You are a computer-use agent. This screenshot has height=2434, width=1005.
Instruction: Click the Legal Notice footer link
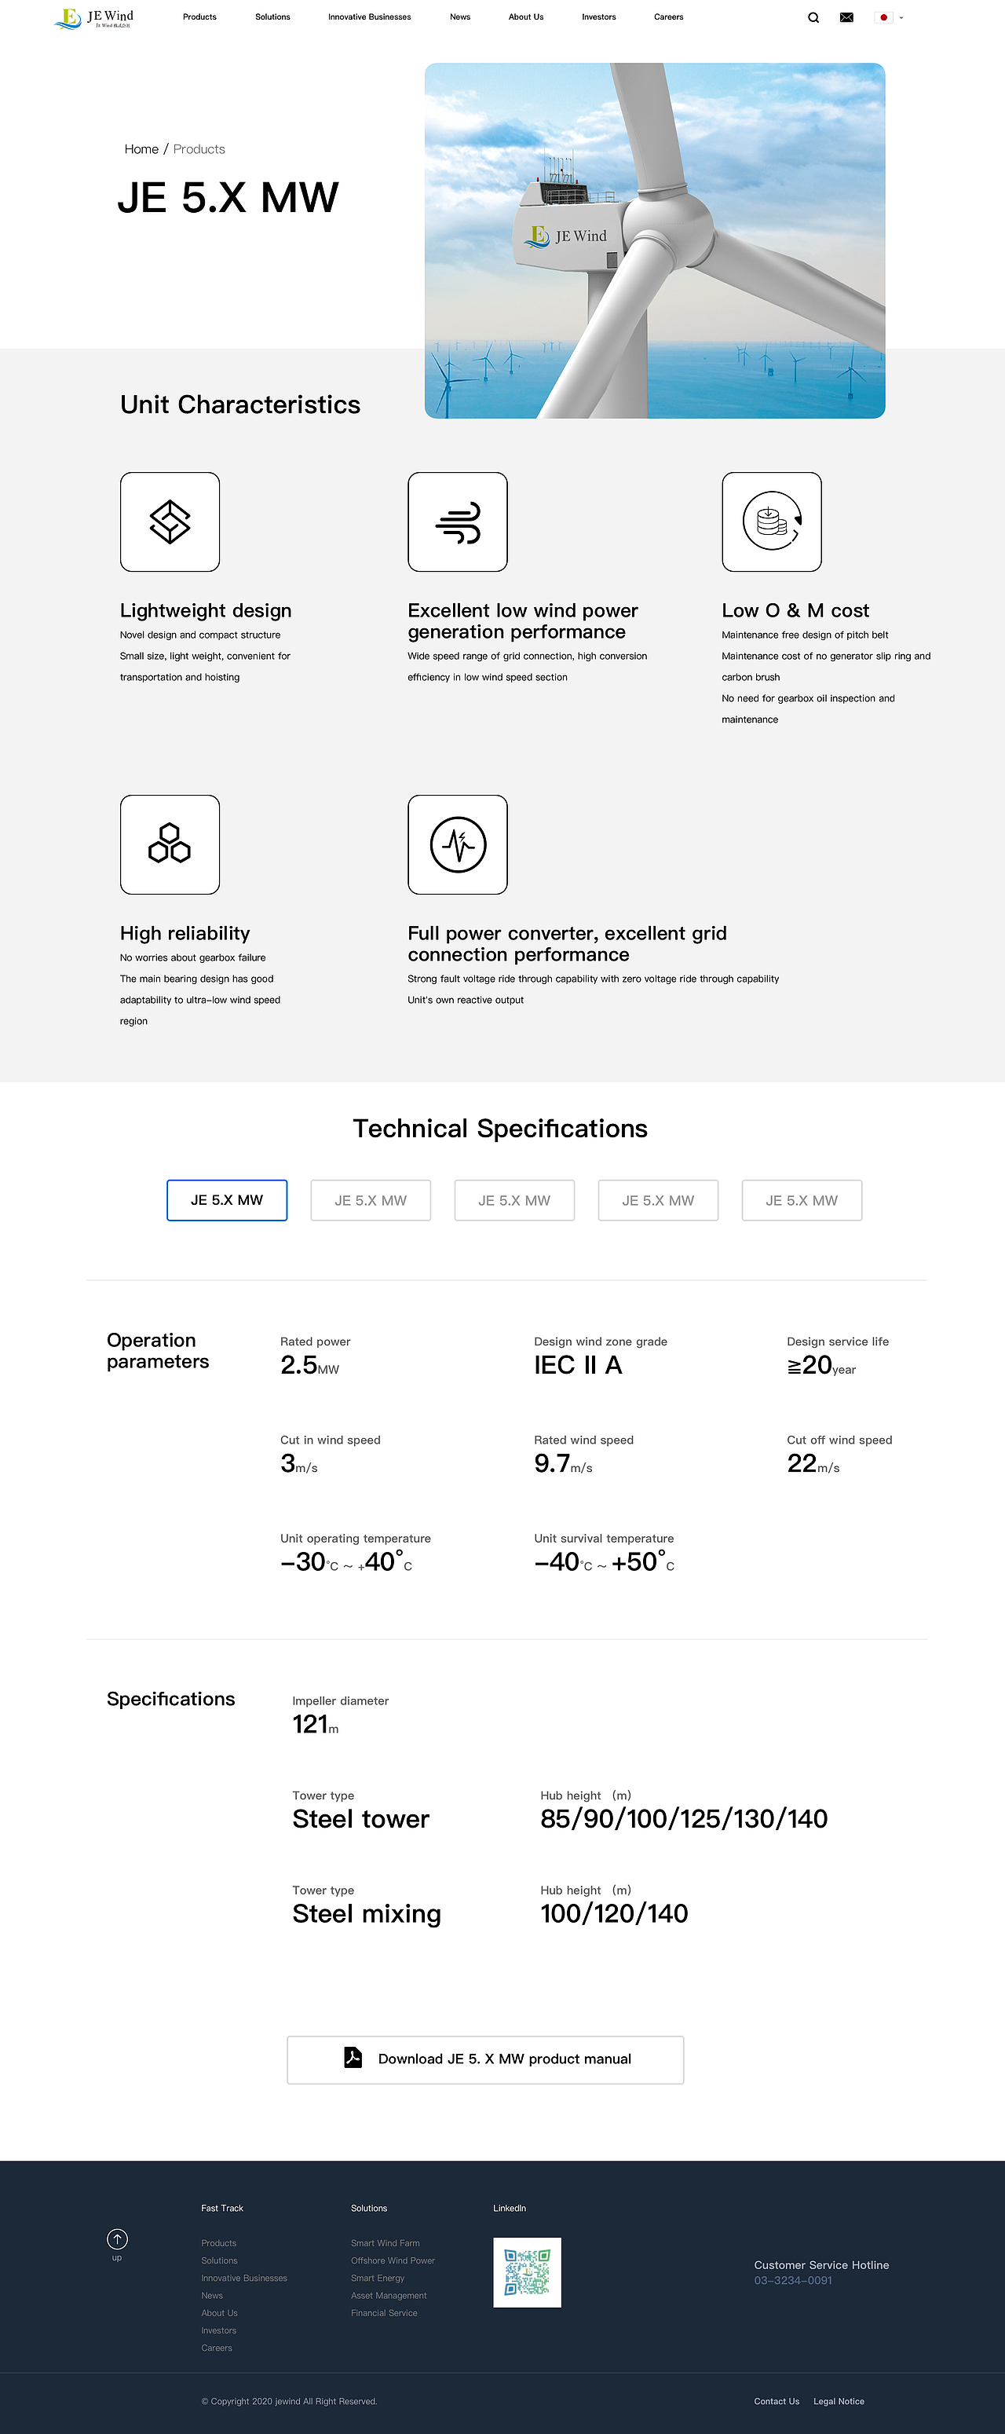point(839,2401)
